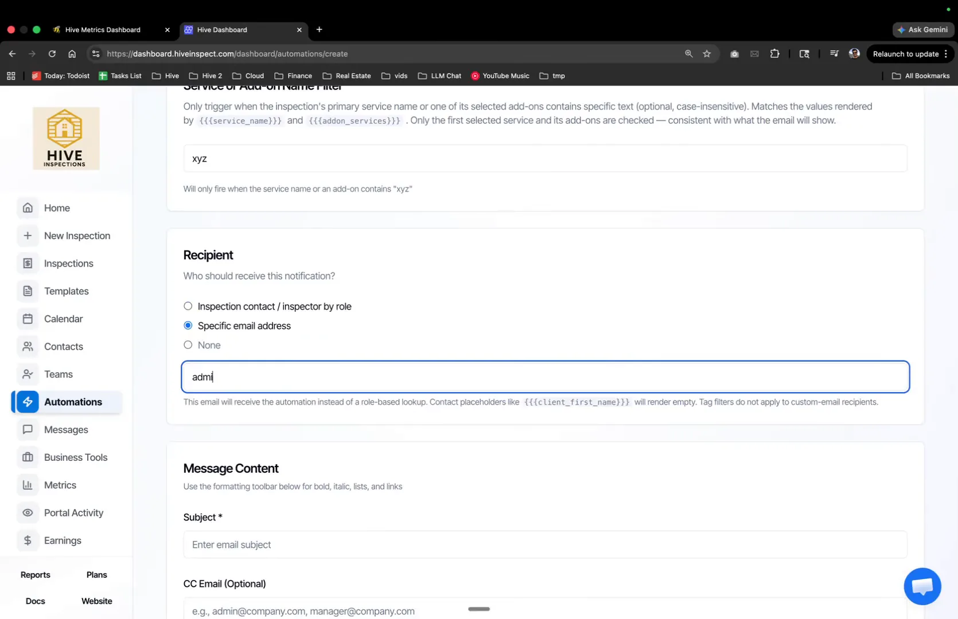The image size is (958, 619).
Task: Click the browser home icon
Action: pyautogui.click(x=72, y=54)
